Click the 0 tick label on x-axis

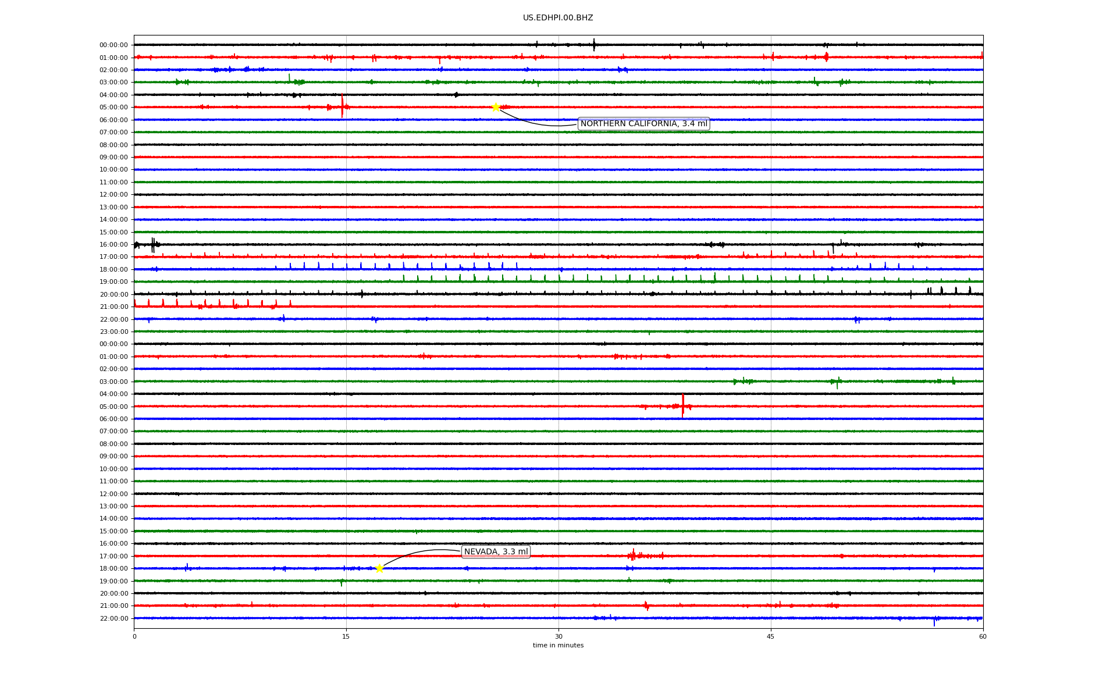pos(134,636)
